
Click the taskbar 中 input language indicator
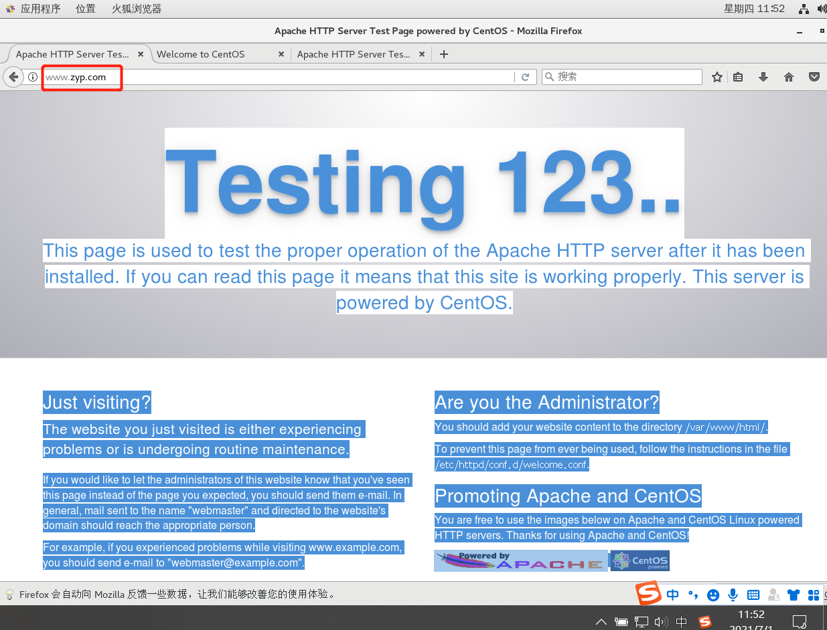(x=682, y=622)
